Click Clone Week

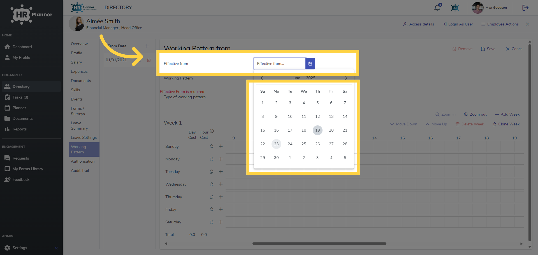506,124
